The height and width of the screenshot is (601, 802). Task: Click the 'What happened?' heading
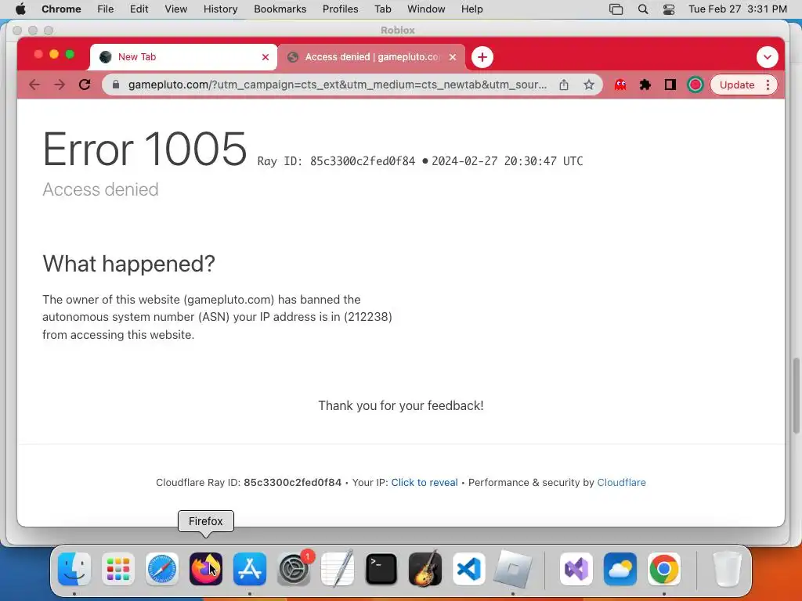point(129,264)
